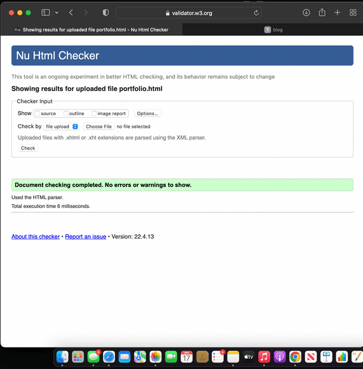Click the Choose File button

pos(99,127)
